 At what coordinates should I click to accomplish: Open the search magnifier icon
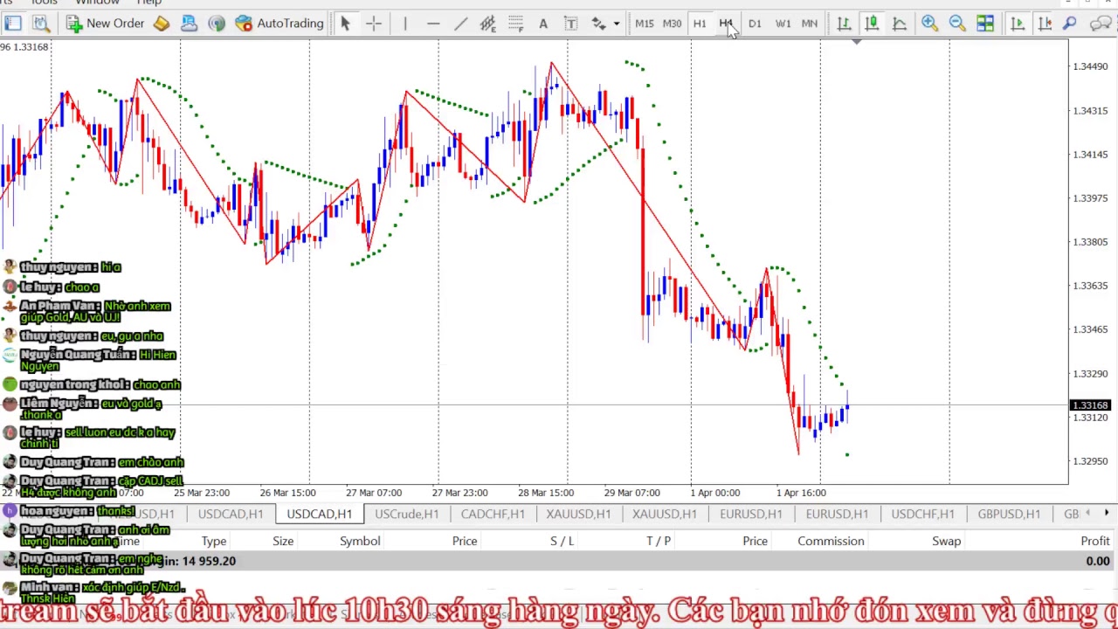1070,24
